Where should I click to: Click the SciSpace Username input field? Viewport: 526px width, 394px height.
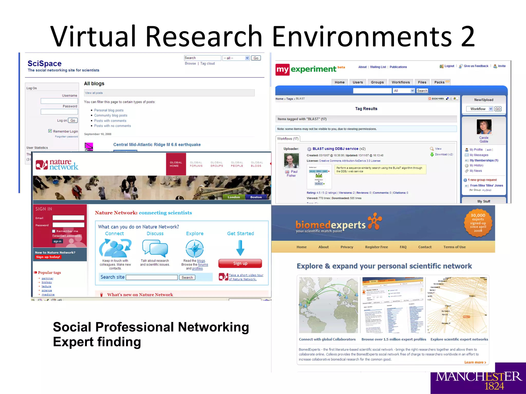59,101
